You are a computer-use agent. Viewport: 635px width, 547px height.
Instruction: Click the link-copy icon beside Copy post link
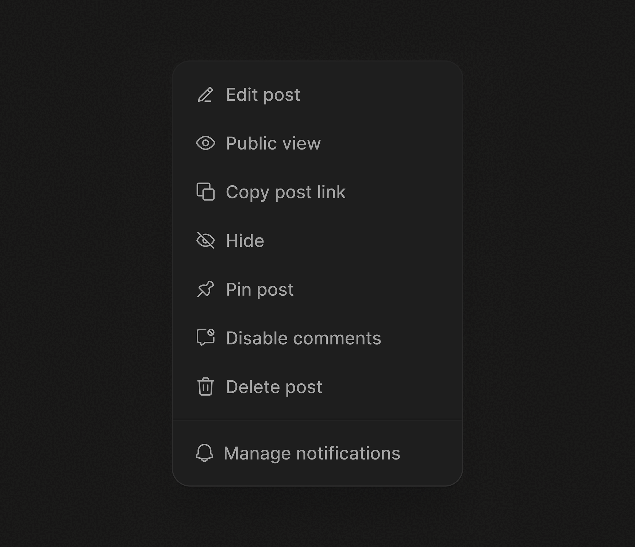coord(206,192)
